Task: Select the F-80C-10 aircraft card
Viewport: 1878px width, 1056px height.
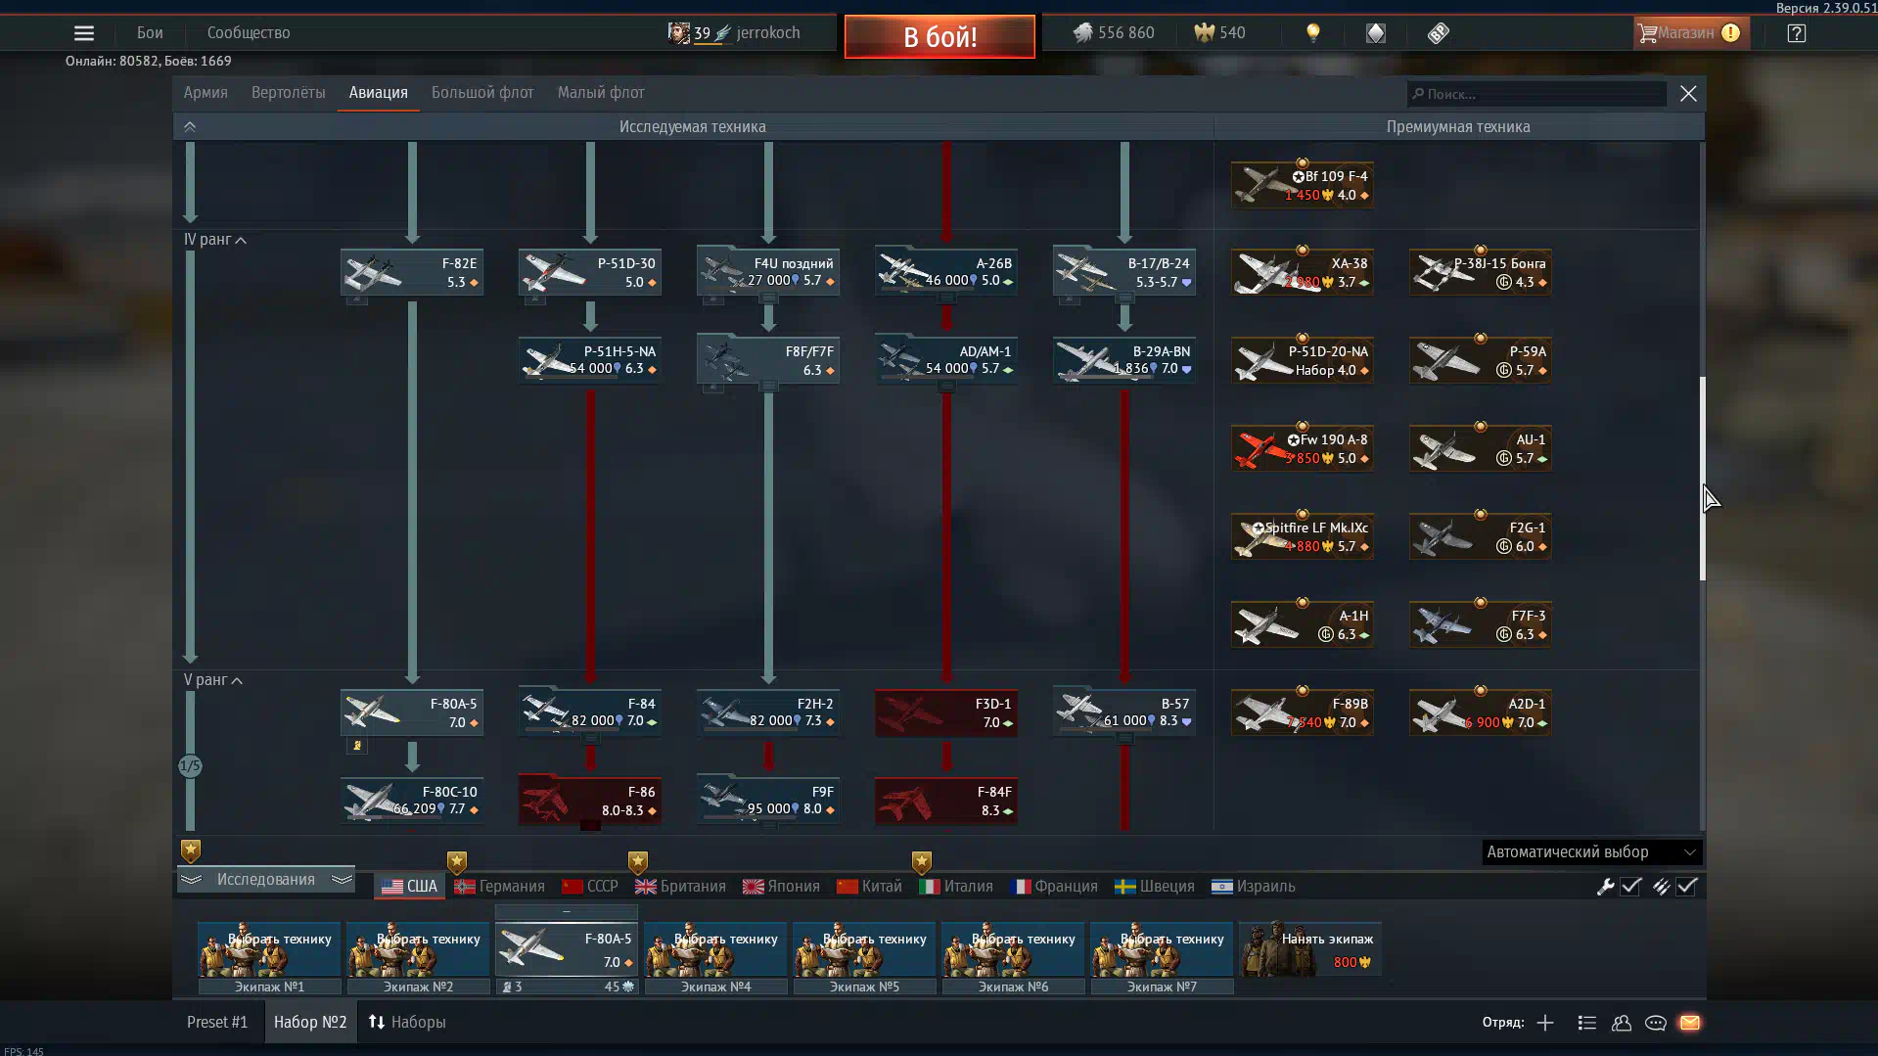Action: tap(412, 801)
